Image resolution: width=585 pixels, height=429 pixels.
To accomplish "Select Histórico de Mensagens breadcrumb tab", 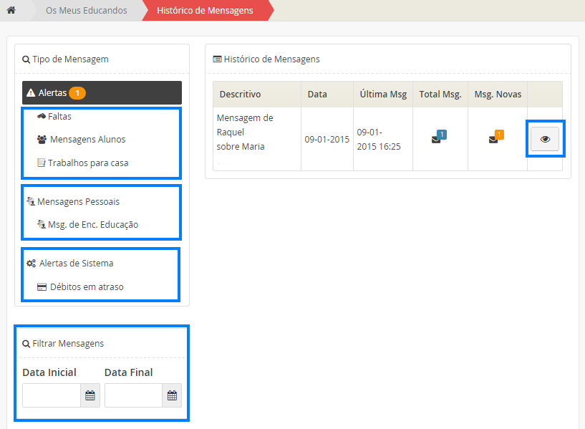I will [205, 11].
